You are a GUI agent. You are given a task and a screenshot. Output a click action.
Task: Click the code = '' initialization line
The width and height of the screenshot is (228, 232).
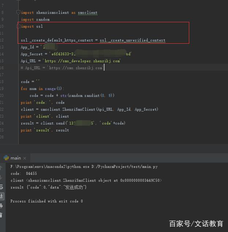click(30, 82)
